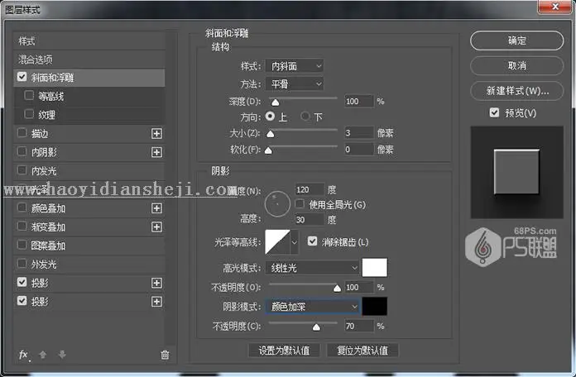The image size is (576, 377).
Task: Enable the 外发光 checkbox
Action: 22,264
